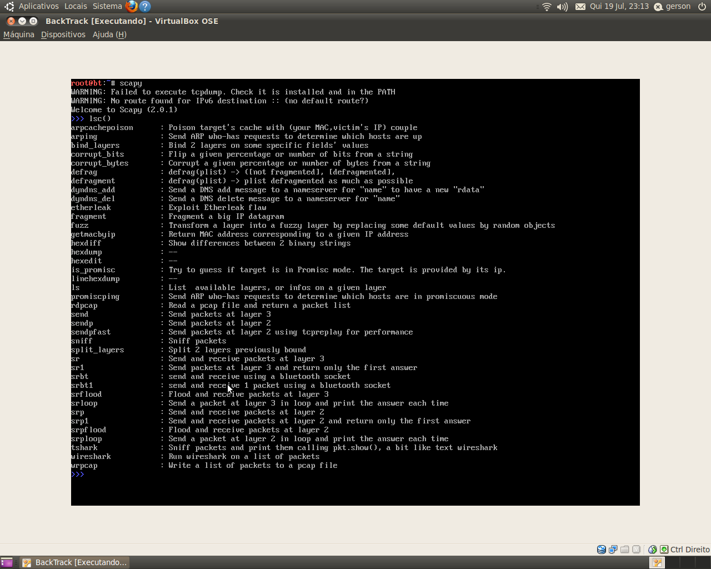Open the mail envelope messaging indicator
Screen dimensions: 711x569
580,7
